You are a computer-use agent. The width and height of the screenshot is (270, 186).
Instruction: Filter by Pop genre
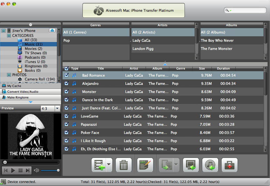pyautogui.click(x=96, y=41)
